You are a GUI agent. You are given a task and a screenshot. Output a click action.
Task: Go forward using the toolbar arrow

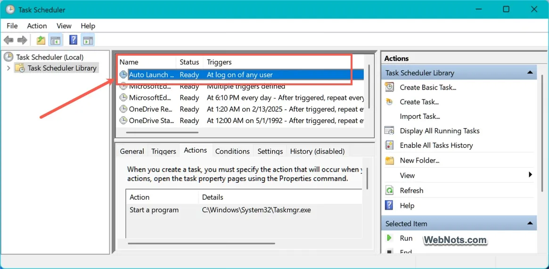(x=22, y=40)
